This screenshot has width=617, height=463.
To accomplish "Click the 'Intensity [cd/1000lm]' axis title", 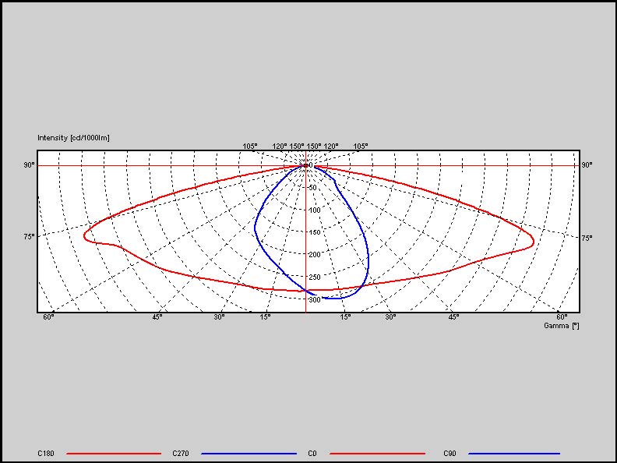I will click(x=73, y=138).
